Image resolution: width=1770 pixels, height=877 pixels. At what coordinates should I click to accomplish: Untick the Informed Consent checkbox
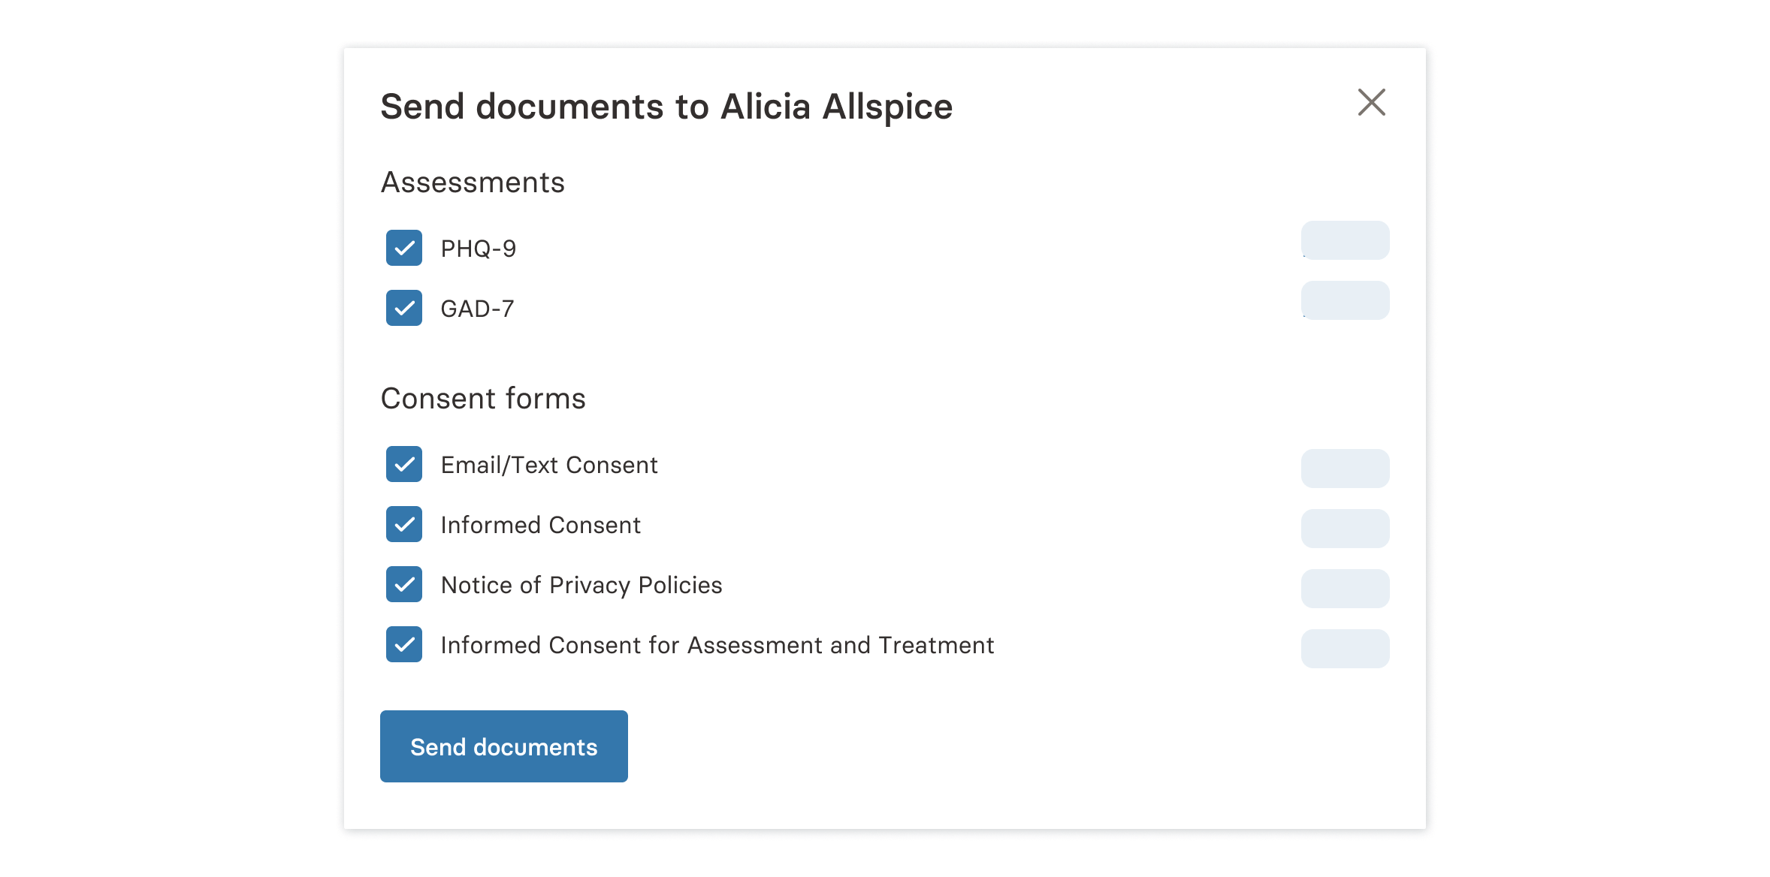pyautogui.click(x=404, y=524)
